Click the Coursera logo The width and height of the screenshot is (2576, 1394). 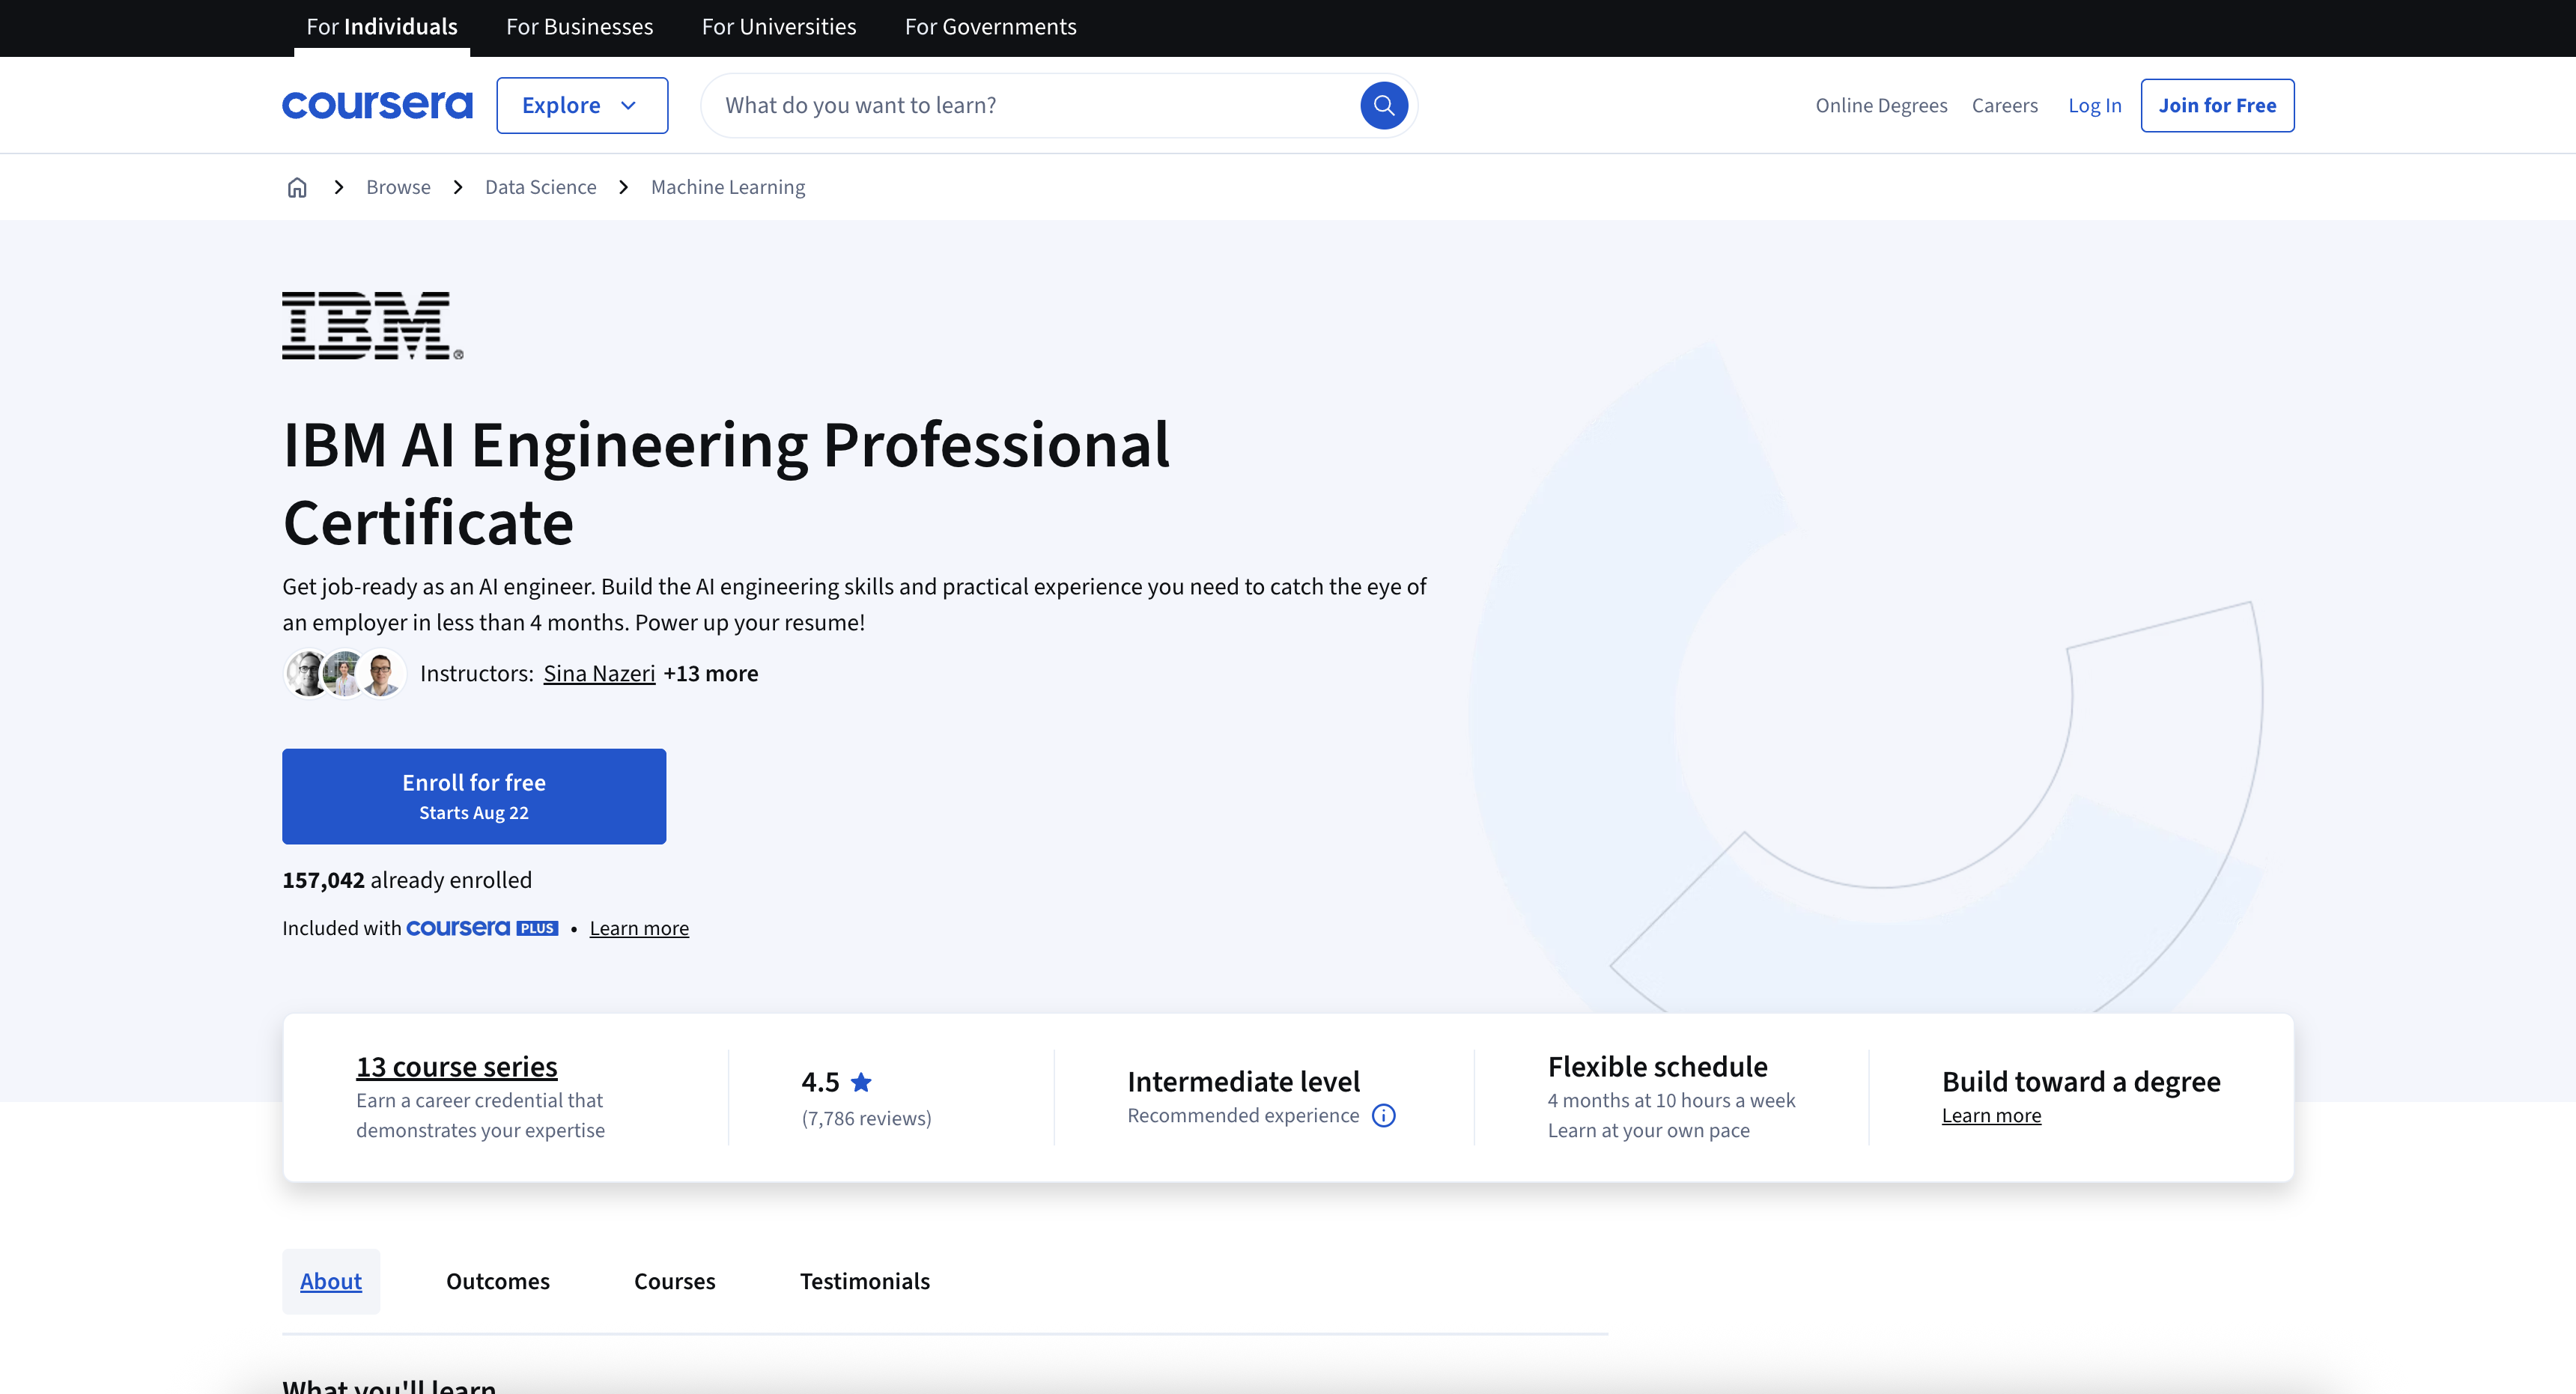click(377, 105)
